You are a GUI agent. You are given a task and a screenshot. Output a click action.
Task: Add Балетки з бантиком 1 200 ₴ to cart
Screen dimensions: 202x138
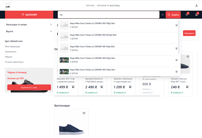tap(130, 87)
